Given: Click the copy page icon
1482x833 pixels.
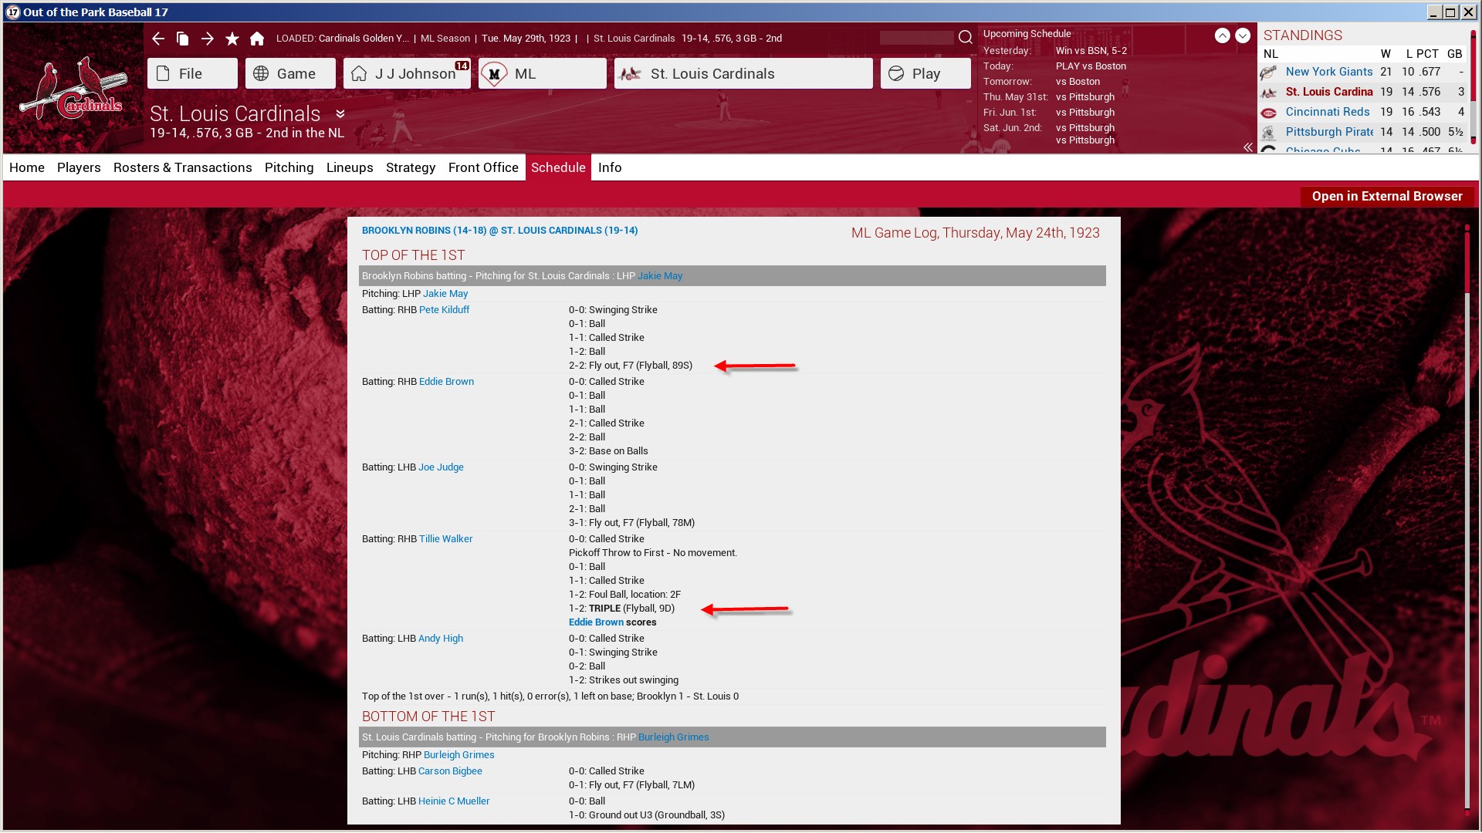Looking at the screenshot, I should click(183, 39).
